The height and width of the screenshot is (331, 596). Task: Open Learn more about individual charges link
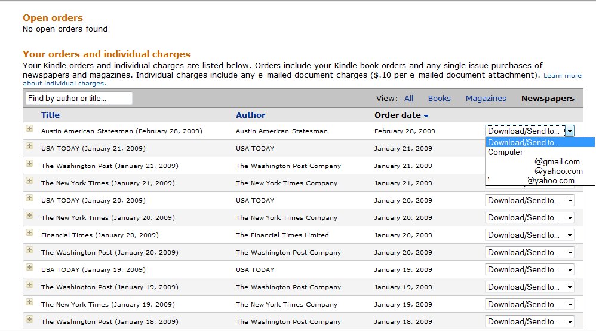(562, 76)
